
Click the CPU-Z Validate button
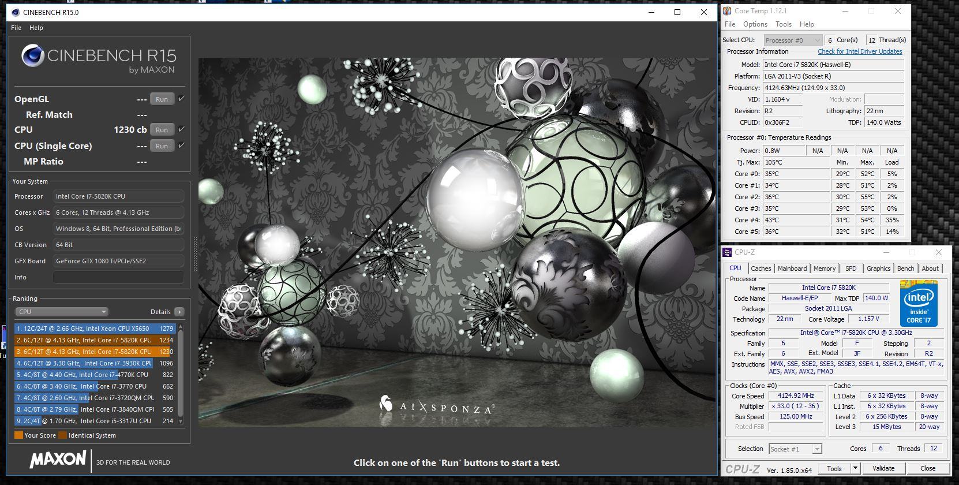click(x=883, y=468)
